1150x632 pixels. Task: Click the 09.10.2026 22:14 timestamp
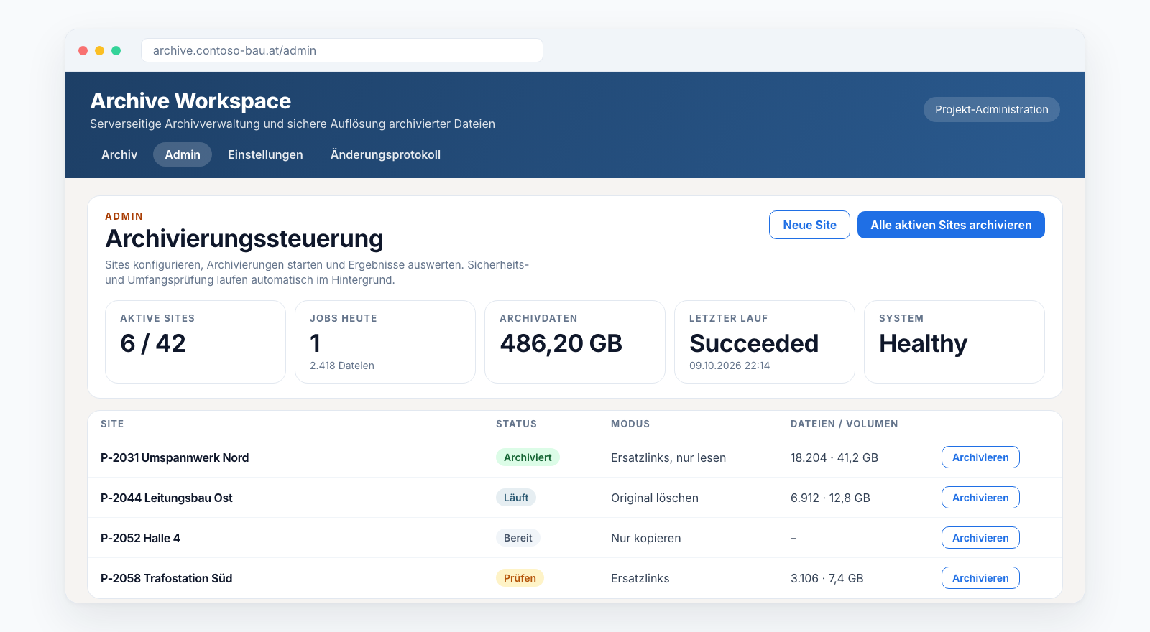730,366
